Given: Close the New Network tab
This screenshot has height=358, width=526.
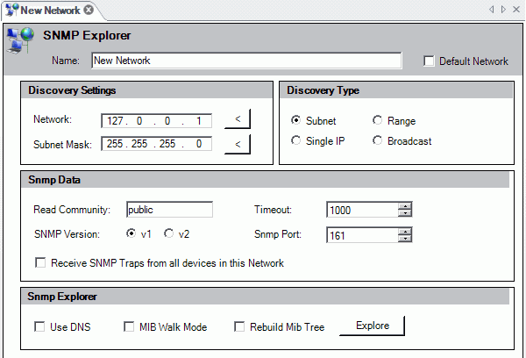Looking at the screenshot, I should (89, 10).
